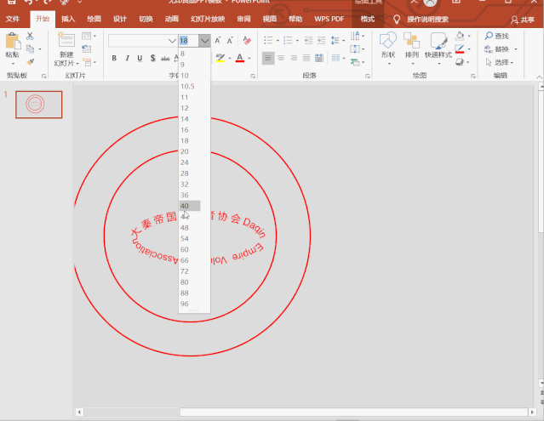Open the 设计 ribbon tab
544x421 pixels.
[x=120, y=19]
